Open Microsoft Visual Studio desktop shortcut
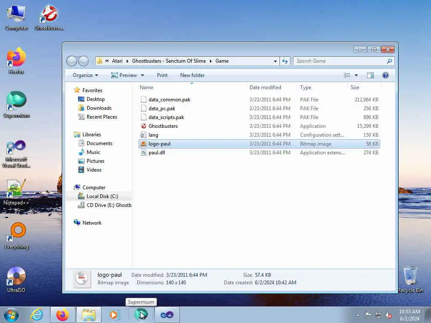 [16, 154]
